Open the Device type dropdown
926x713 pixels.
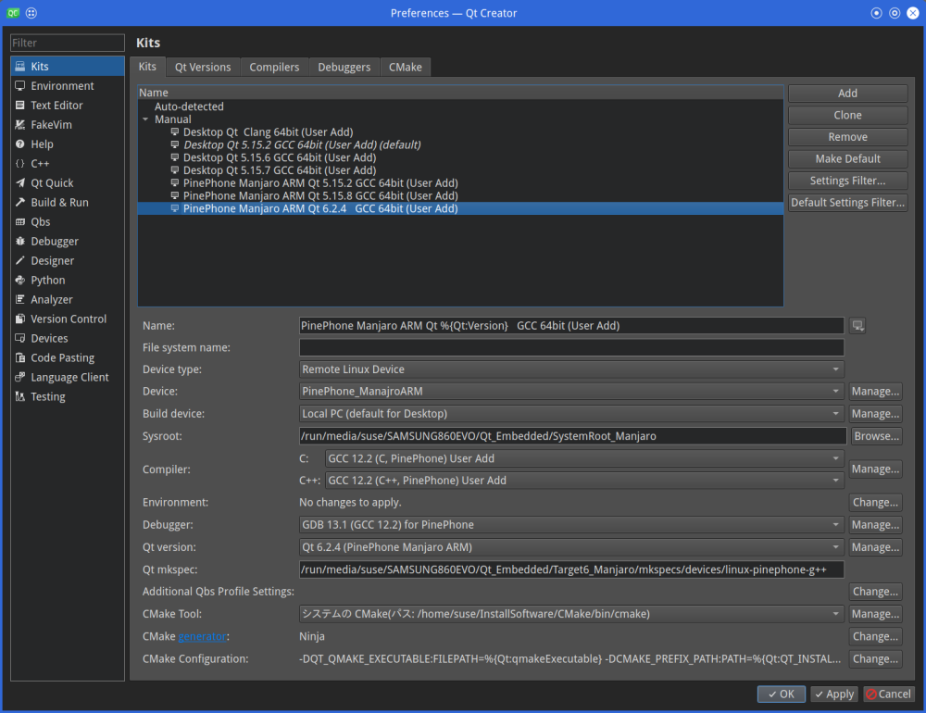click(571, 369)
